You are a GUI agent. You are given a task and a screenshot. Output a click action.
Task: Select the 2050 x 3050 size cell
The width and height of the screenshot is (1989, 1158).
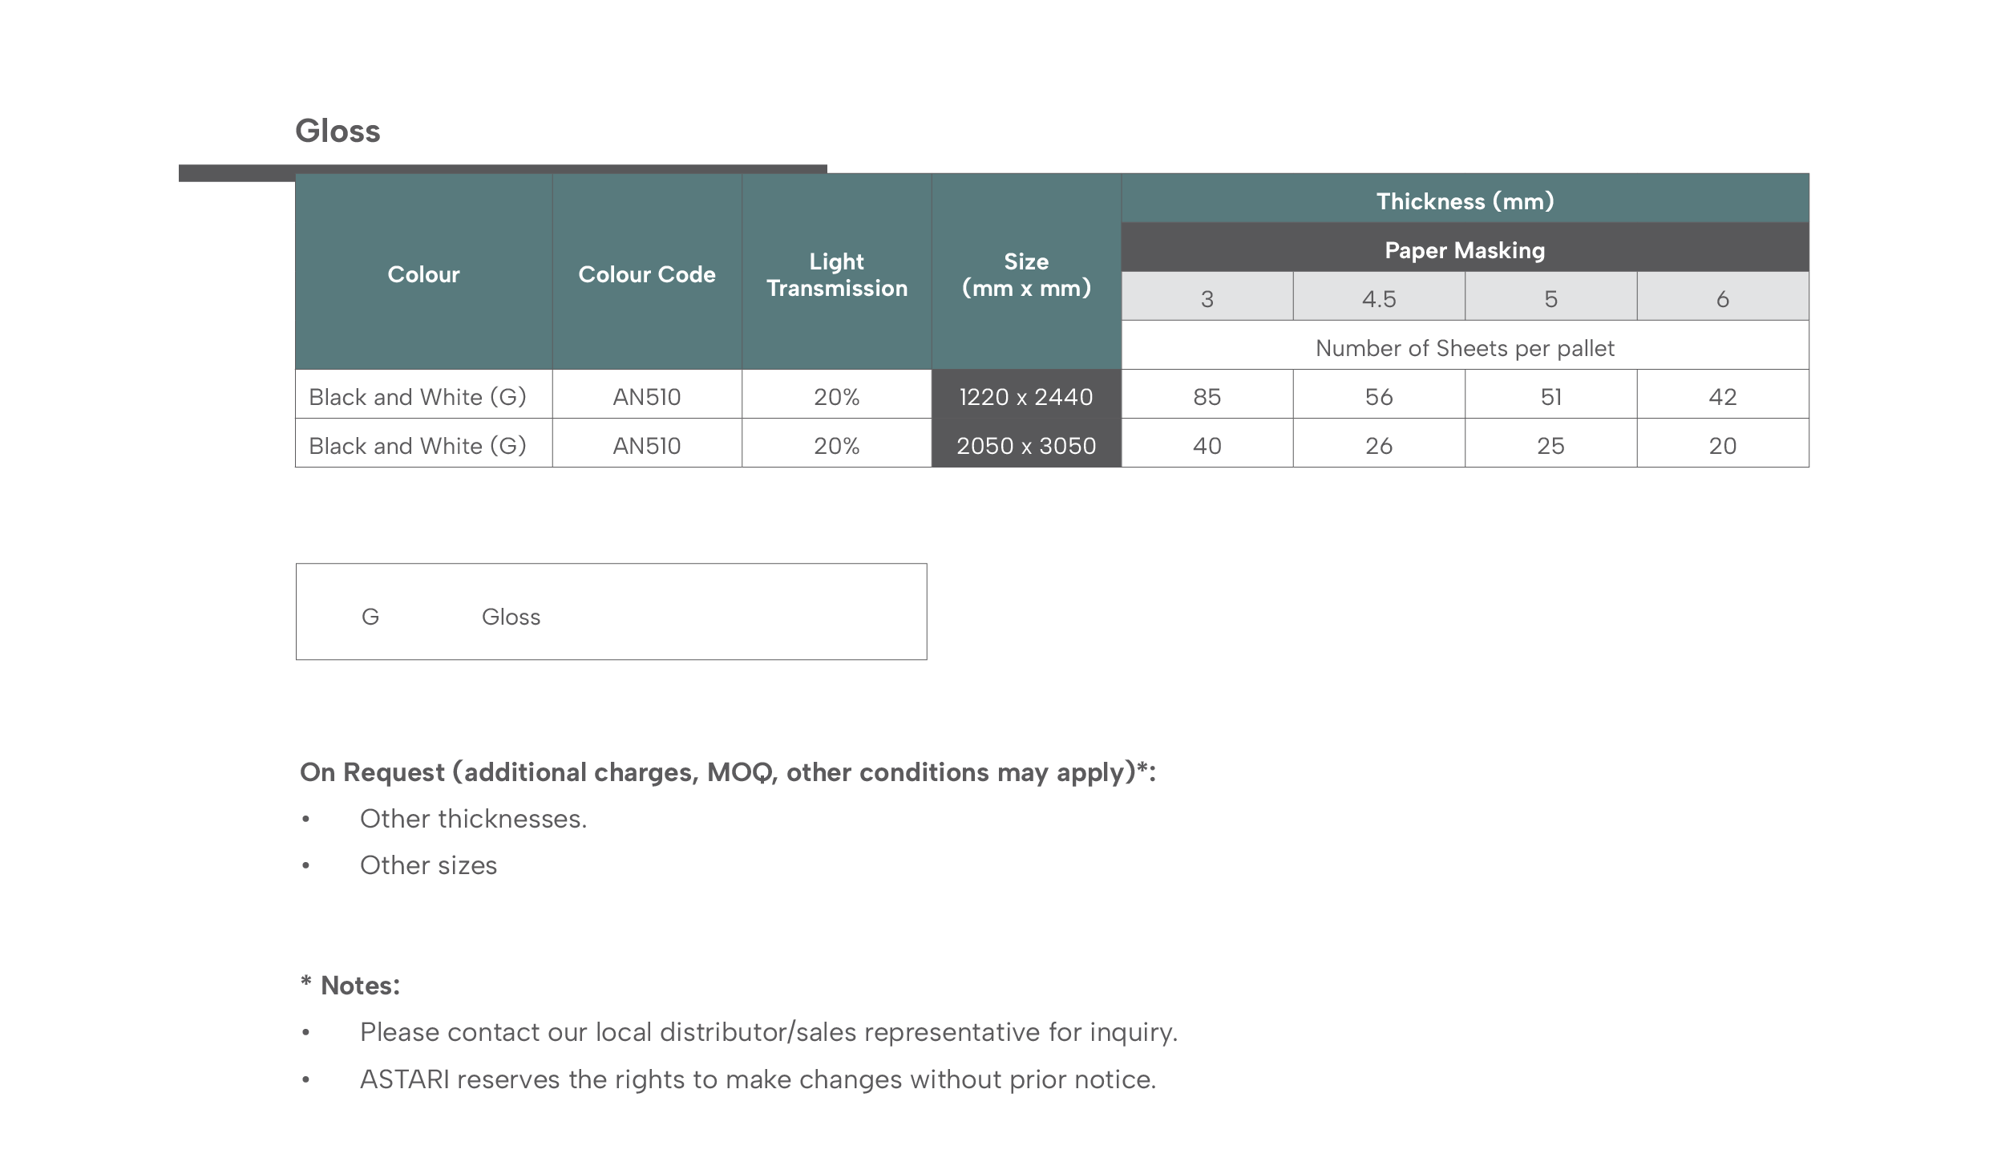1026,443
